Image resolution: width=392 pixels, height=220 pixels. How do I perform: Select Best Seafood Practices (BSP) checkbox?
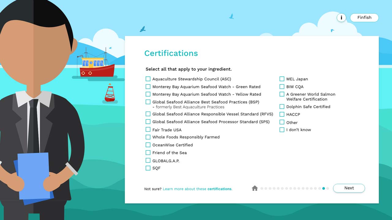coord(148,102)
